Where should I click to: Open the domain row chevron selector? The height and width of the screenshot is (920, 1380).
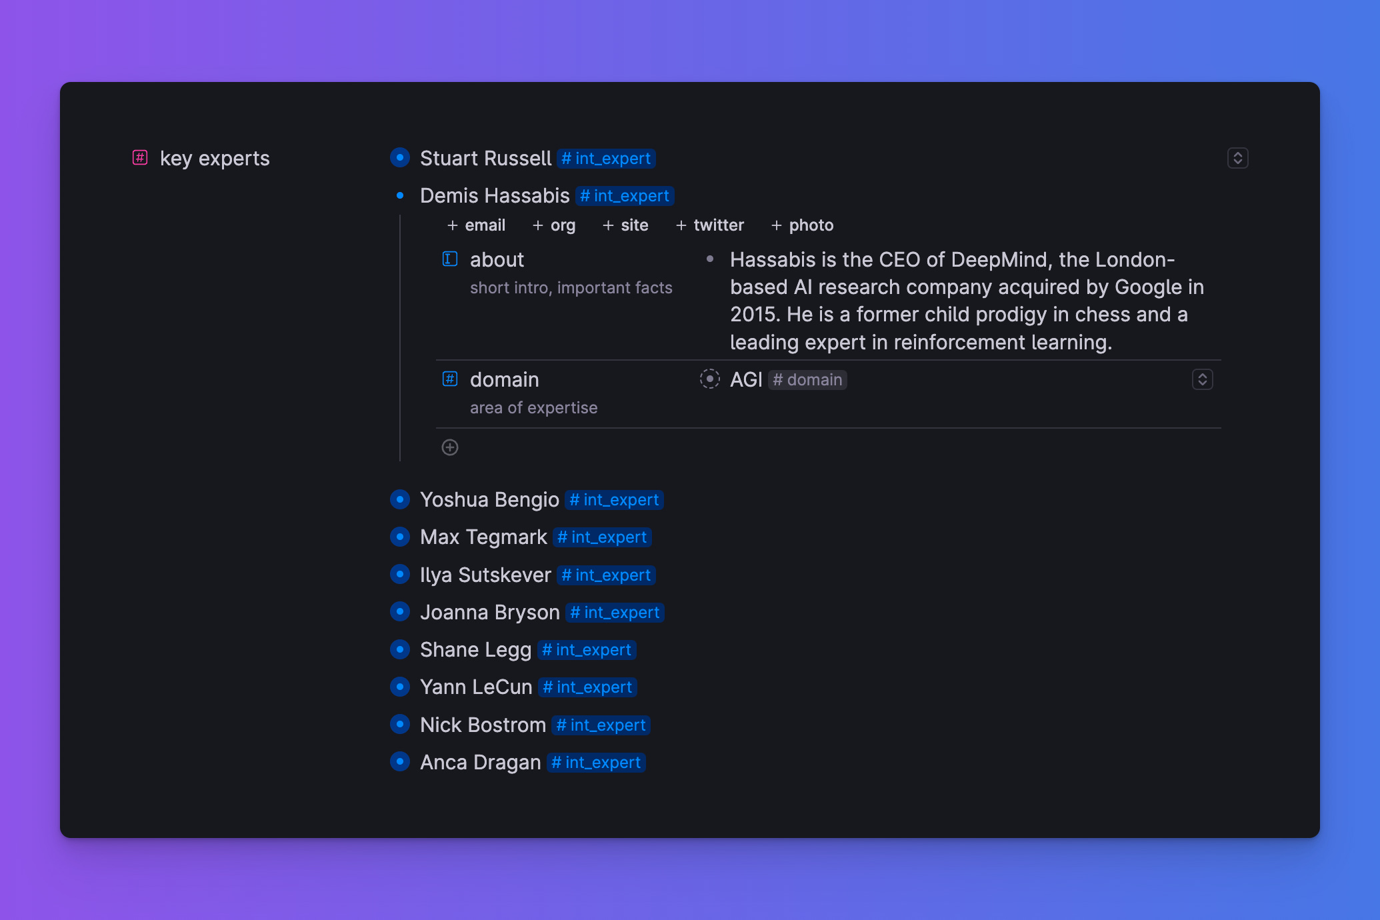point(1202,379)
